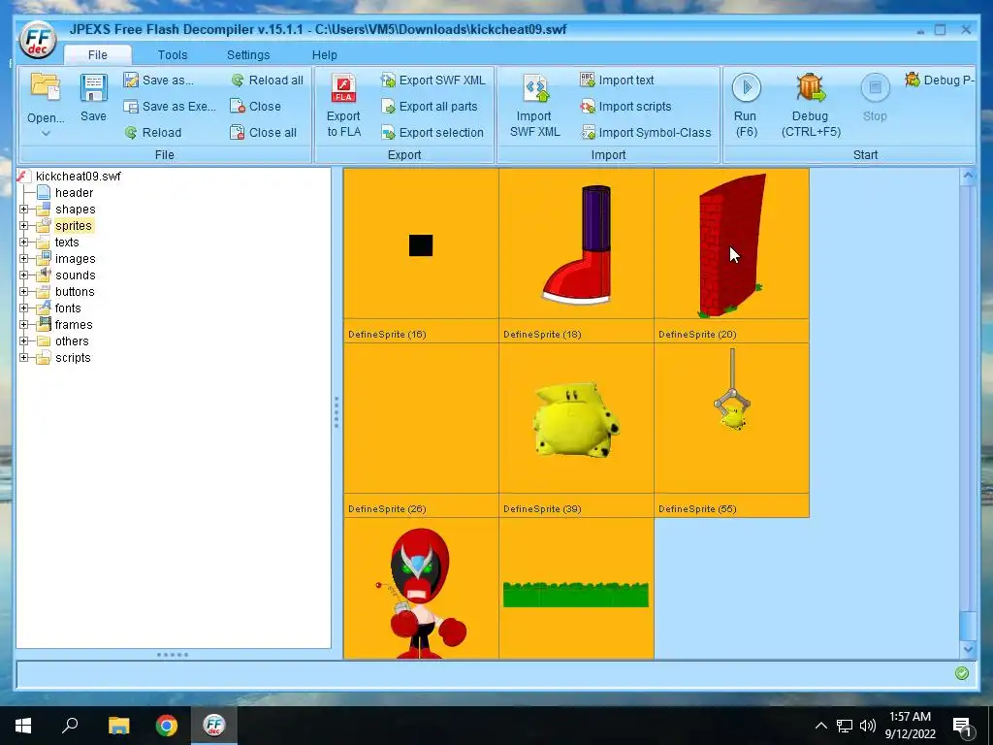Click the Debug (CTRL+F5) bug icon

811,87
